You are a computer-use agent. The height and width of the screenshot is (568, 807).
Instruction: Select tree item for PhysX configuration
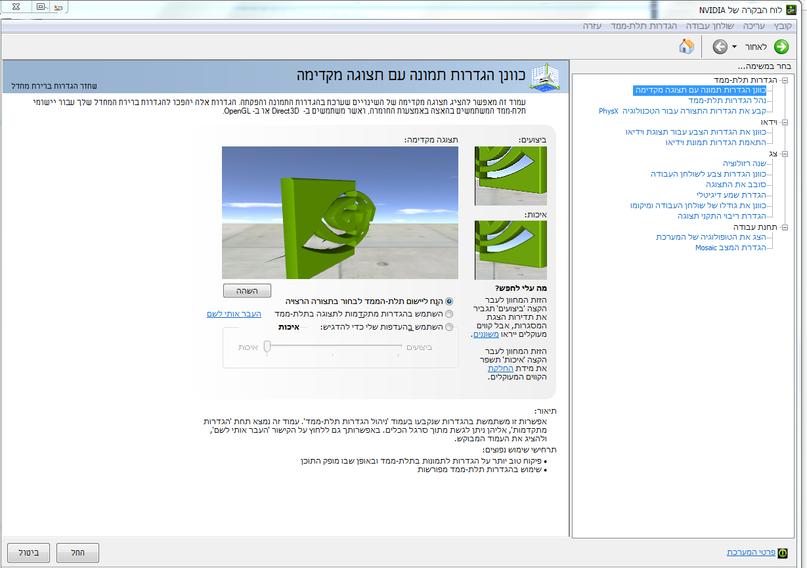[x=682, y=111]
